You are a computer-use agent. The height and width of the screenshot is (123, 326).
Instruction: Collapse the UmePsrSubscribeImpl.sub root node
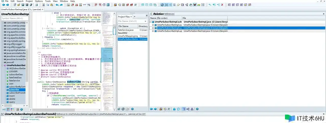151,22
